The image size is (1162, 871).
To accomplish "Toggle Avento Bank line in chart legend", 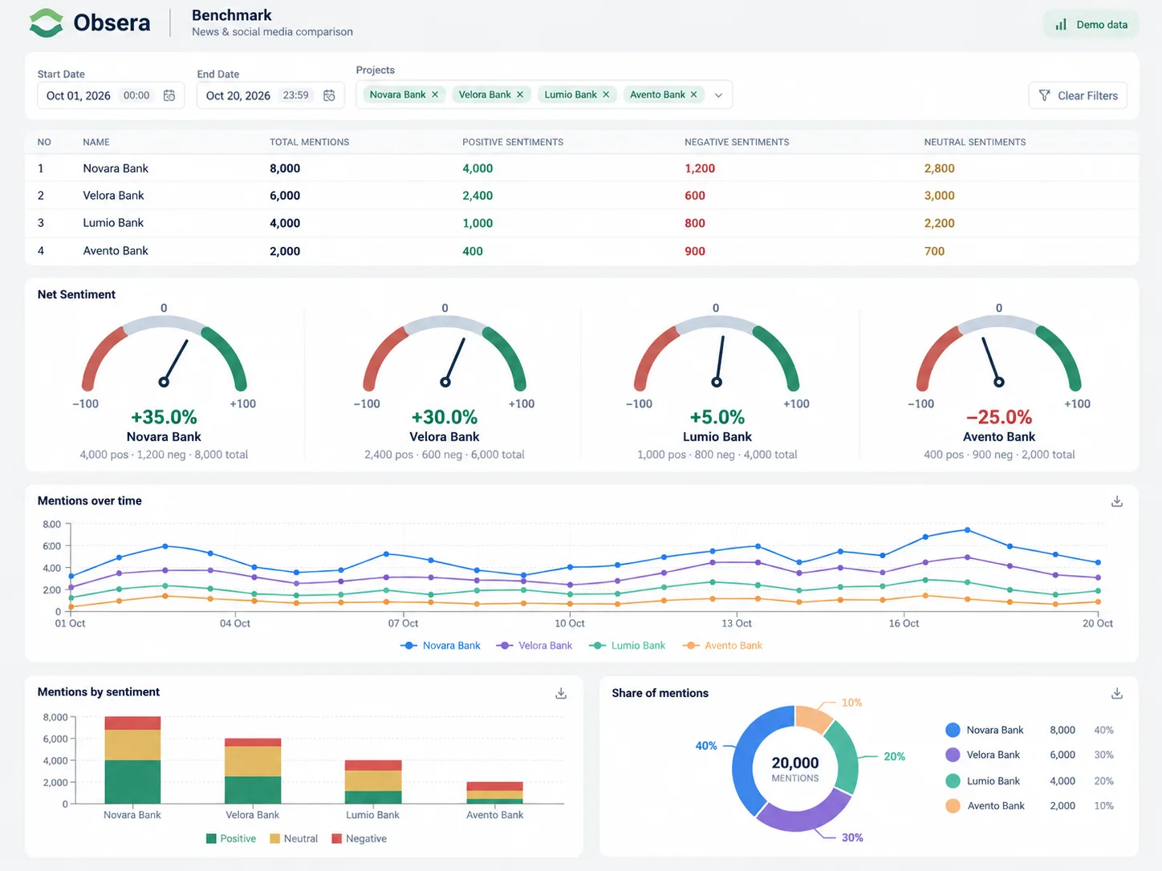I will (x=722, y=646).
